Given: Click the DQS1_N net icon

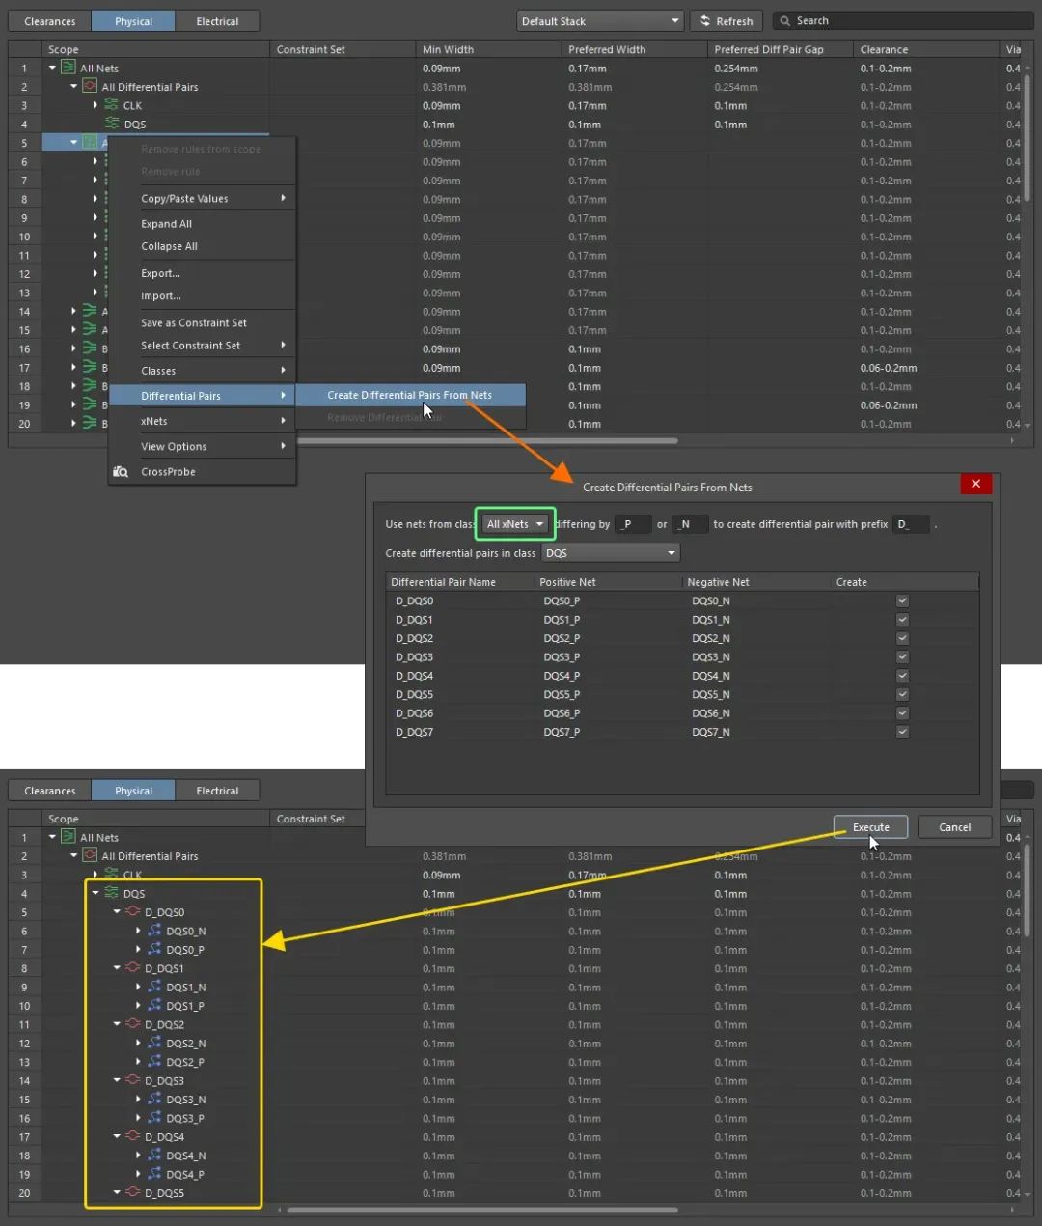Looking at the screenshot, I should 154,987.
